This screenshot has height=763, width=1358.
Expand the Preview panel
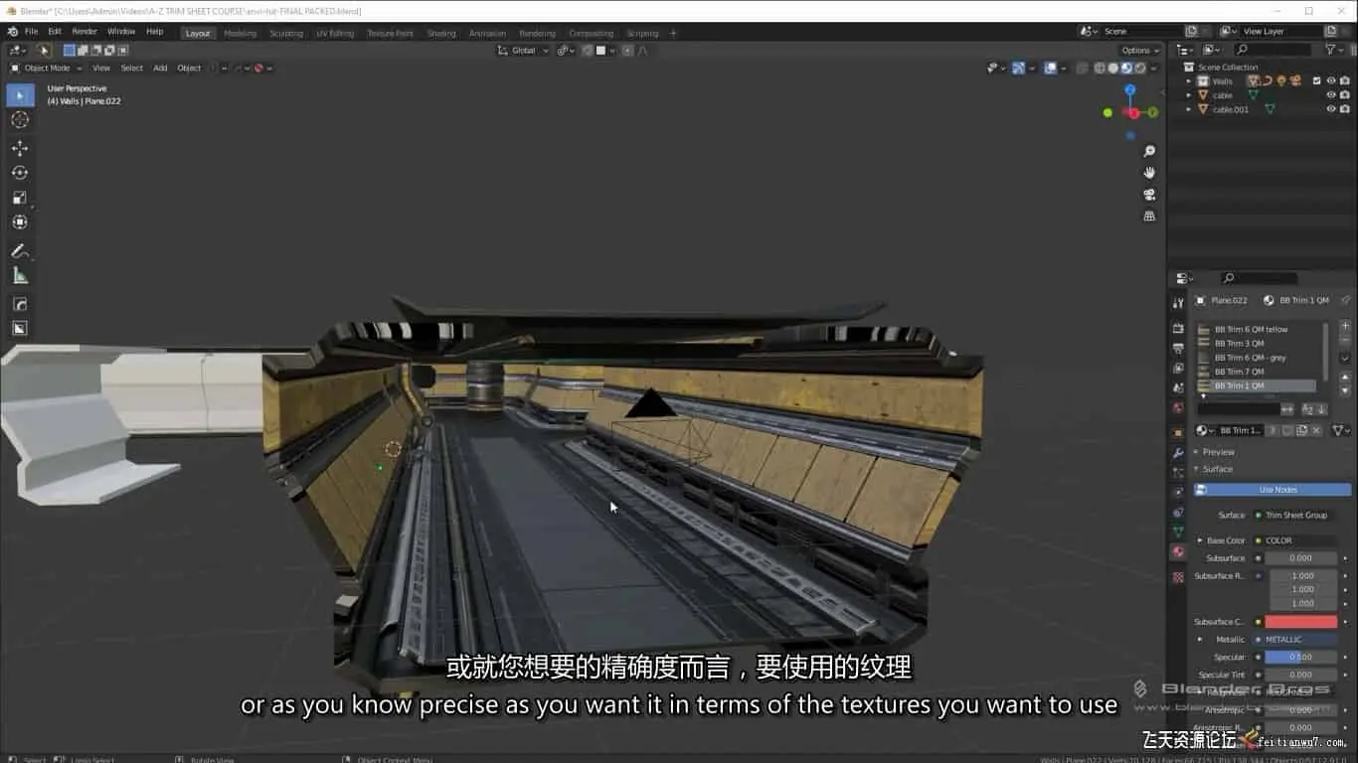click(x=1218, y=452)
